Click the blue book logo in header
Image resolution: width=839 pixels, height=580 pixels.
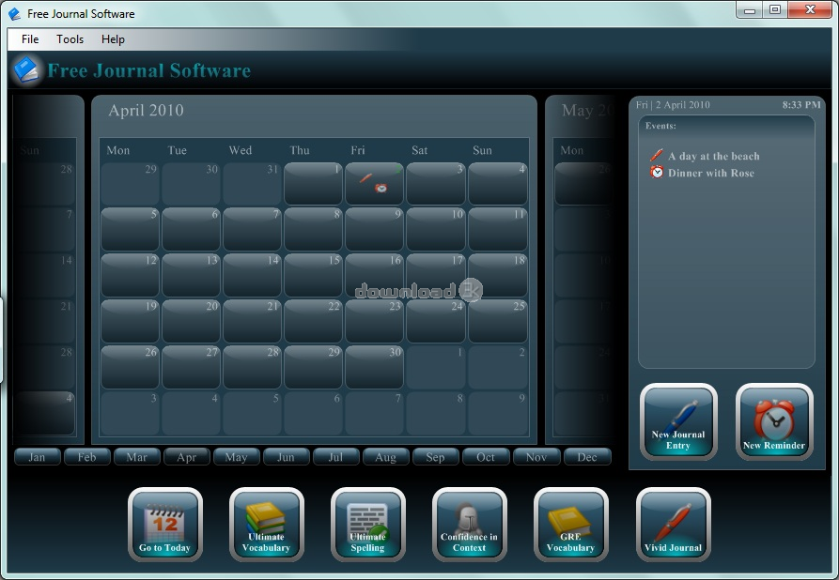25,70
